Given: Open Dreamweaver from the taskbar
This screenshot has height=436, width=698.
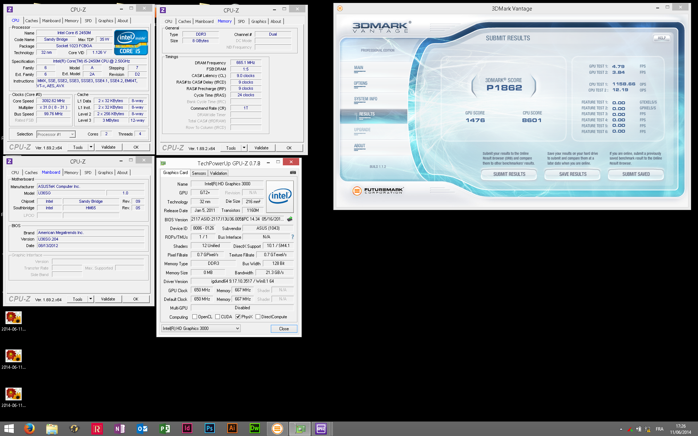Looking at the screenshot, I should point(255,428).
